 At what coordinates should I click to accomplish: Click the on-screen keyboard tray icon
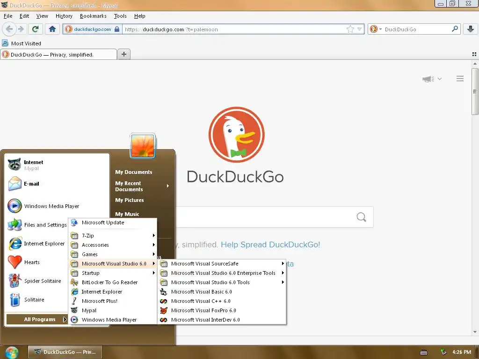[x=424, y=352]
